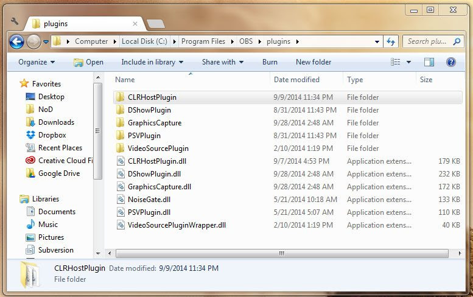473x297 pixels.
Task: Click Open in the toolbar
Action: click(x=88, y=62)
